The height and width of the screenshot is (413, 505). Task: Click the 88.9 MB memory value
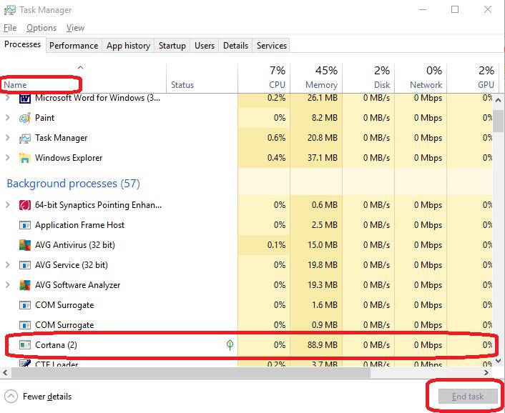click(323, 345)
